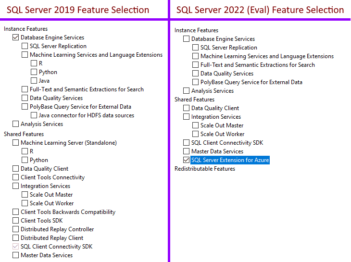Viewport: 351px width, 262px height.
Task: Enable Client Tools Backwards Compatibility
Action: tap(15, 212)
